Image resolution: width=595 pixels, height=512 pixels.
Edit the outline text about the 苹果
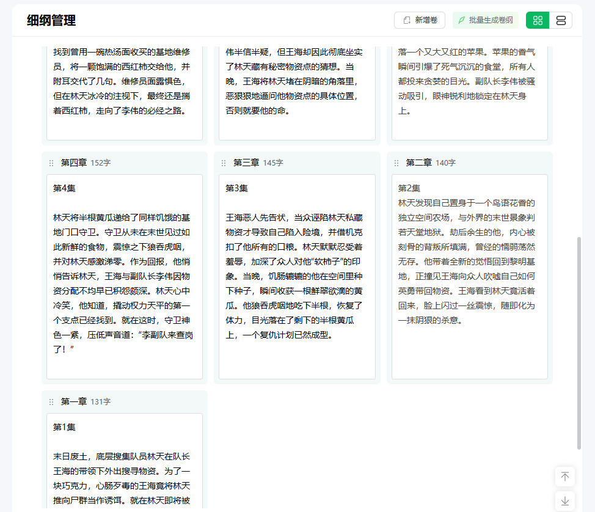tap(470, 93)
